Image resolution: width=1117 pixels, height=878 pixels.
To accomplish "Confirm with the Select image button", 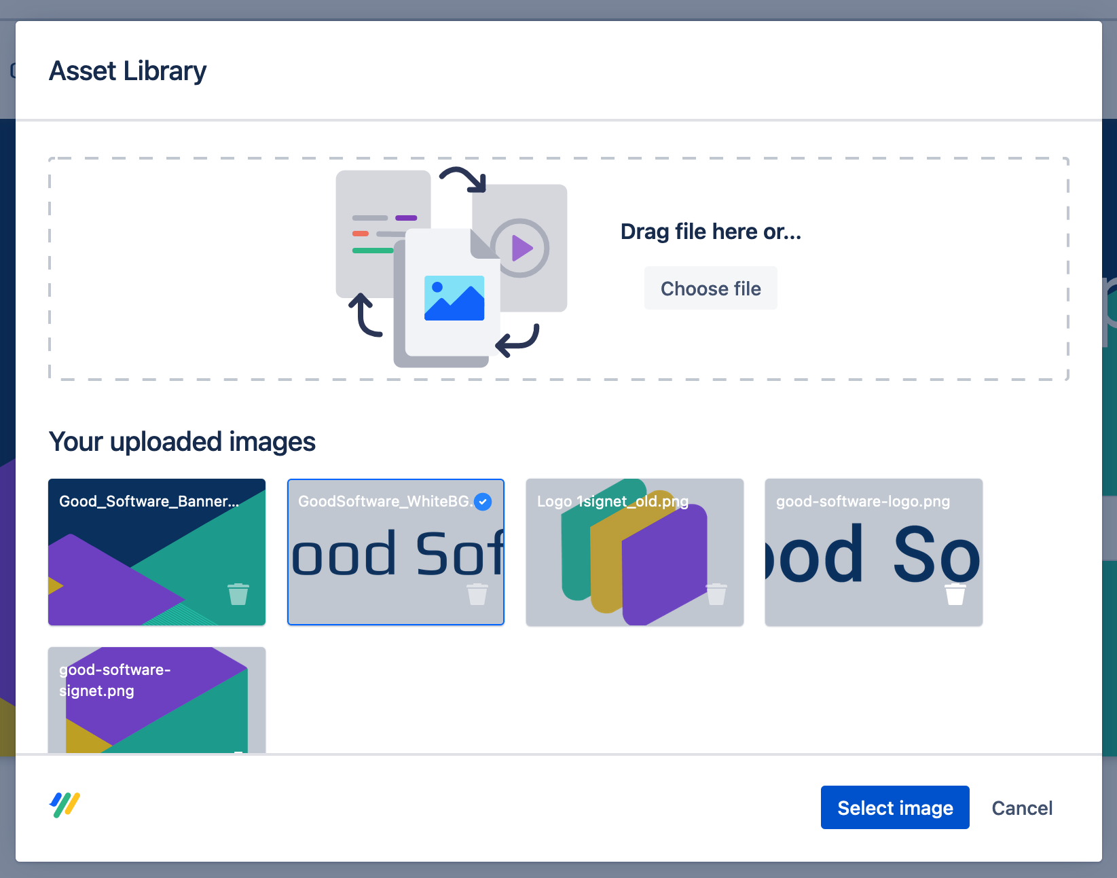I will click(x=894, y=807).
